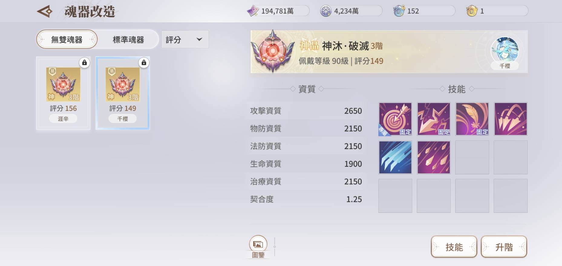Image resolution: width=562 pixels, height=266 pixels.
Task: Select the lightning arrow skill icon
Action: point(434,119)
